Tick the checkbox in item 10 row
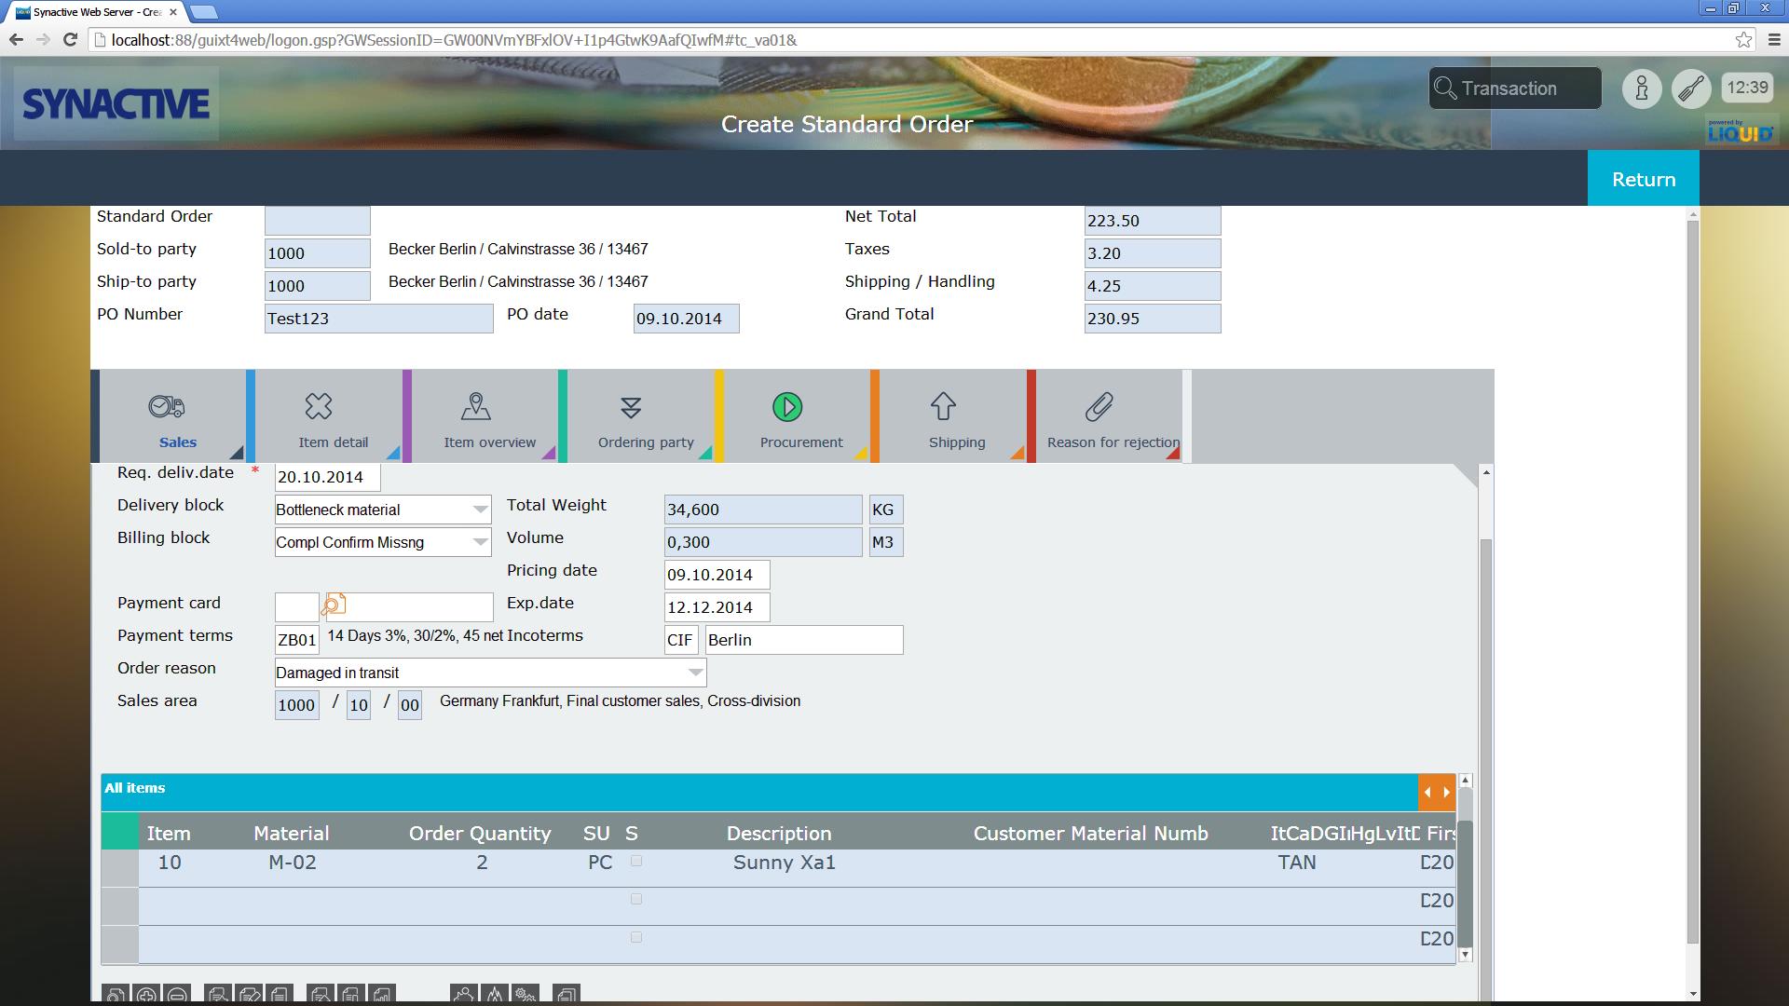Screen dimensions: 1789x1006 tap(636, 862)
